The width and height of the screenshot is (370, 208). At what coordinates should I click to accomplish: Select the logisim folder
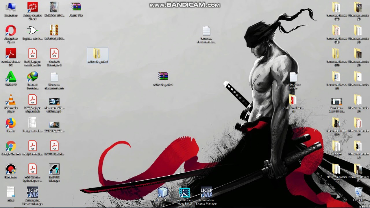coord(336,148)
